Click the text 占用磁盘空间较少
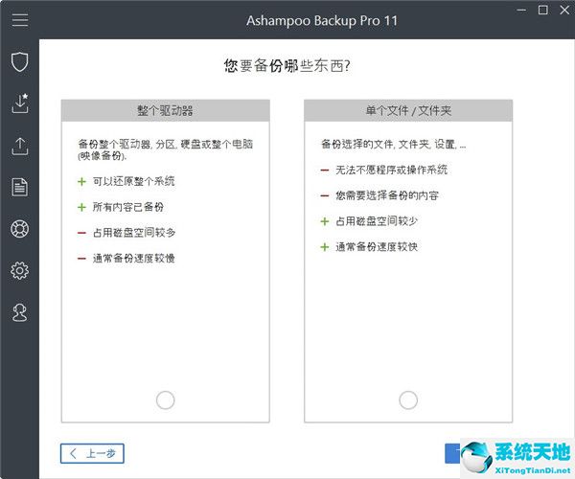 (x=377, y=221)
